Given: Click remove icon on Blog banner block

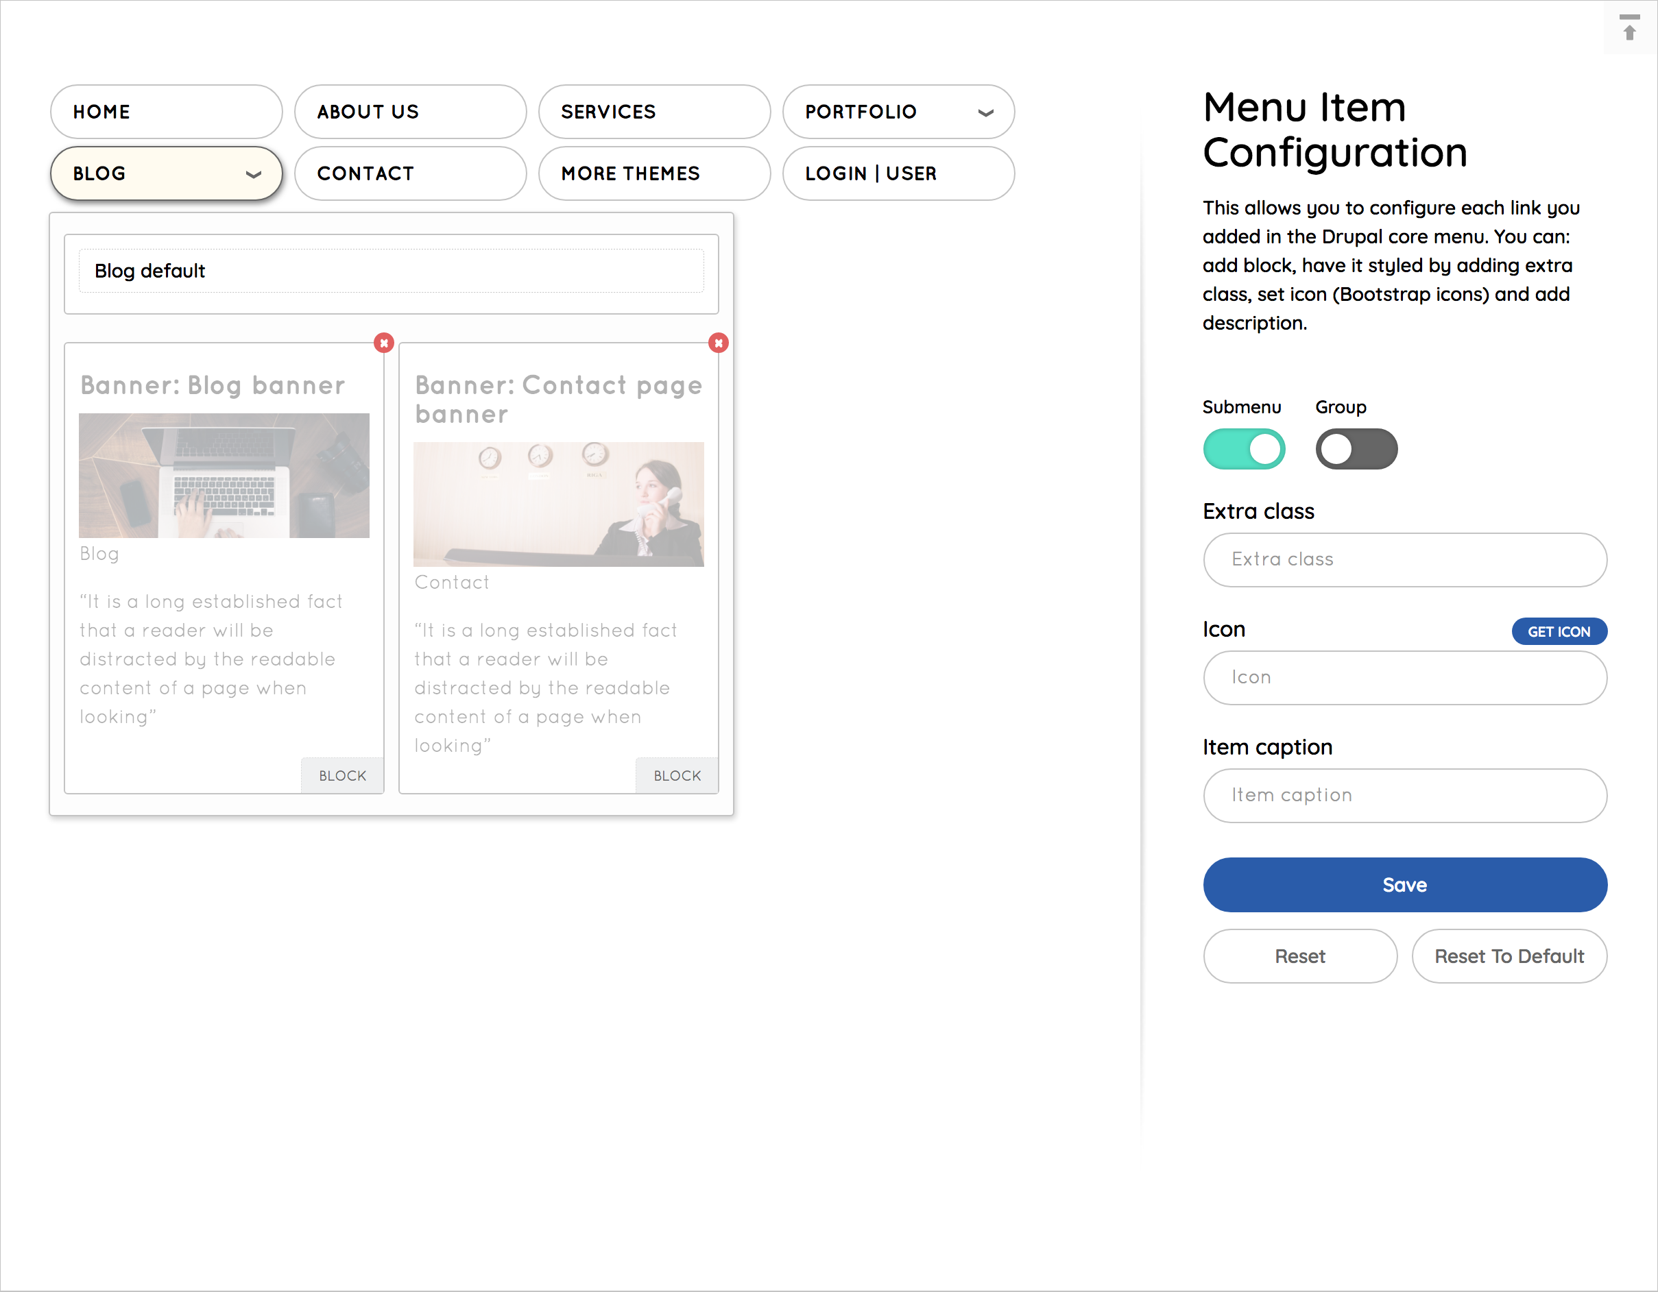Looking at the screenshot, I should (382, 343).
